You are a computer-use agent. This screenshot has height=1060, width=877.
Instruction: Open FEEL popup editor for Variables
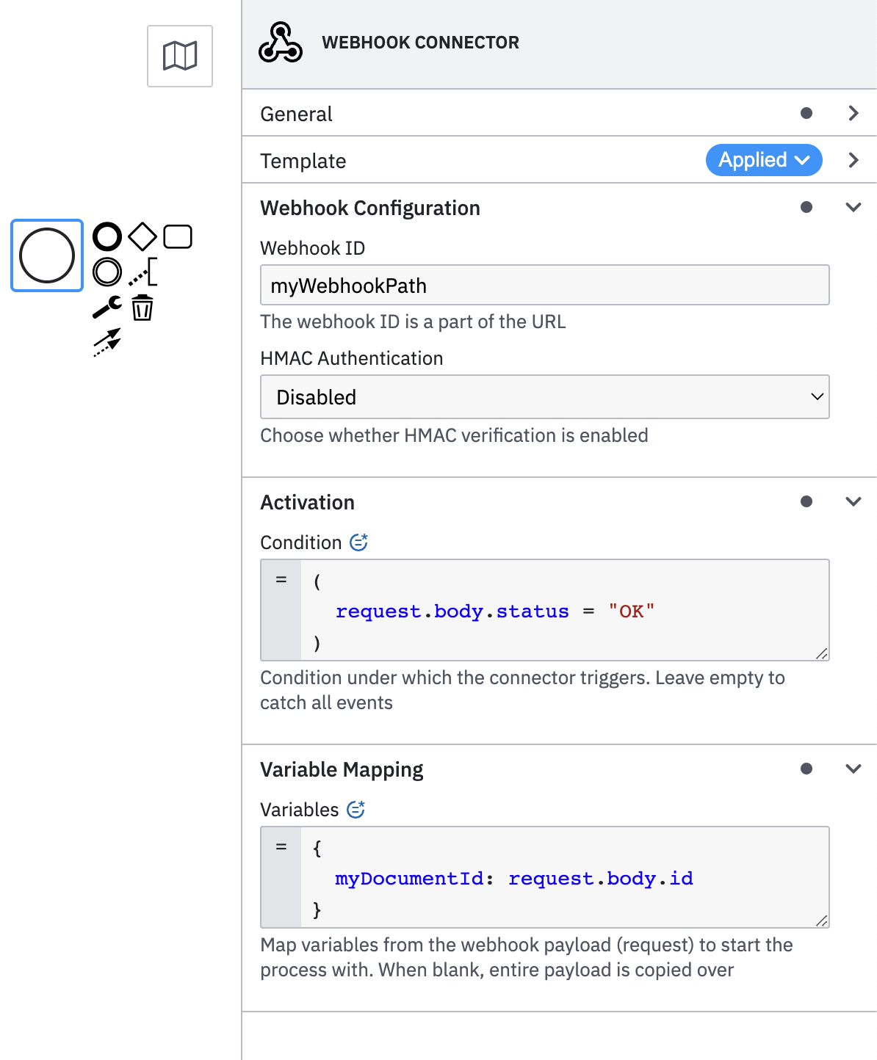[356, 810]
